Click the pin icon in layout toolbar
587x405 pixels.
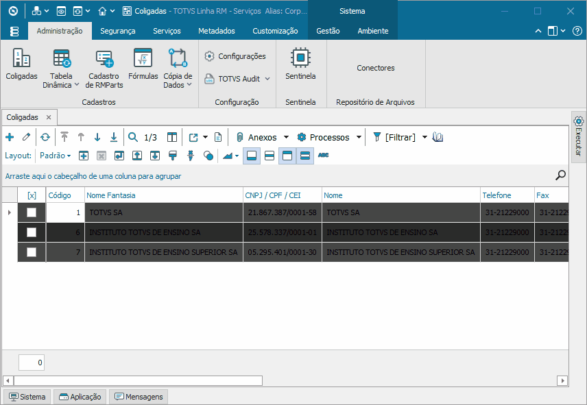[191, 156]
